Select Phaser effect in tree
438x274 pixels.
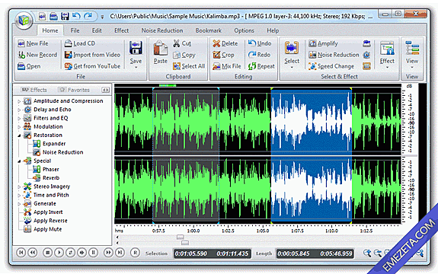coord(50,170)
